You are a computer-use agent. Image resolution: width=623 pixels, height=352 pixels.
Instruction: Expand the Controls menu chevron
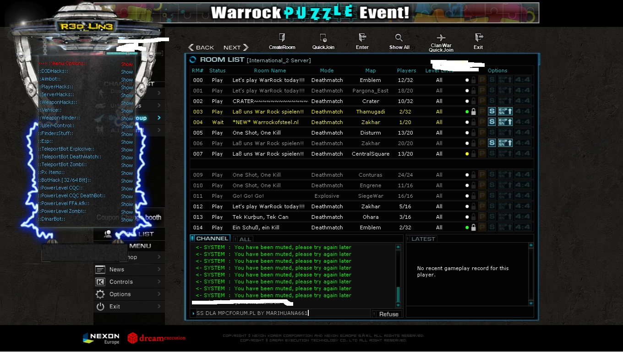coord(159,282)
